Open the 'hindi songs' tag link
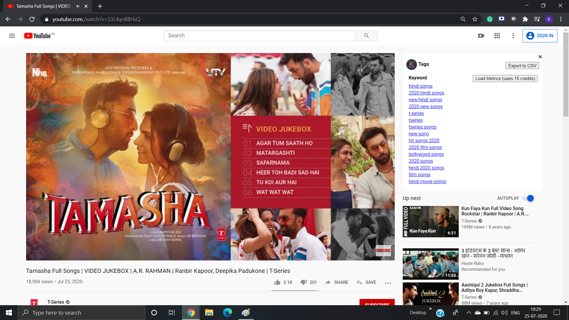 [421, 86]
